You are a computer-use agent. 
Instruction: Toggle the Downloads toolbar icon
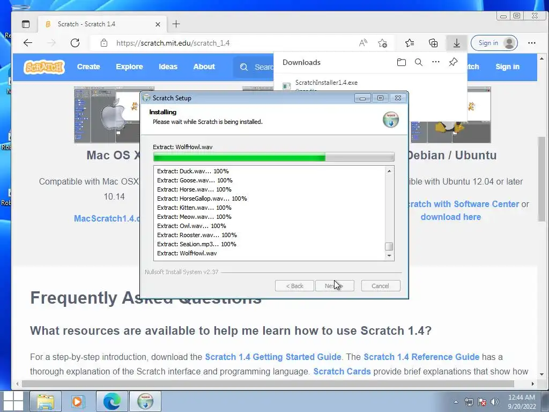[457, 43]
